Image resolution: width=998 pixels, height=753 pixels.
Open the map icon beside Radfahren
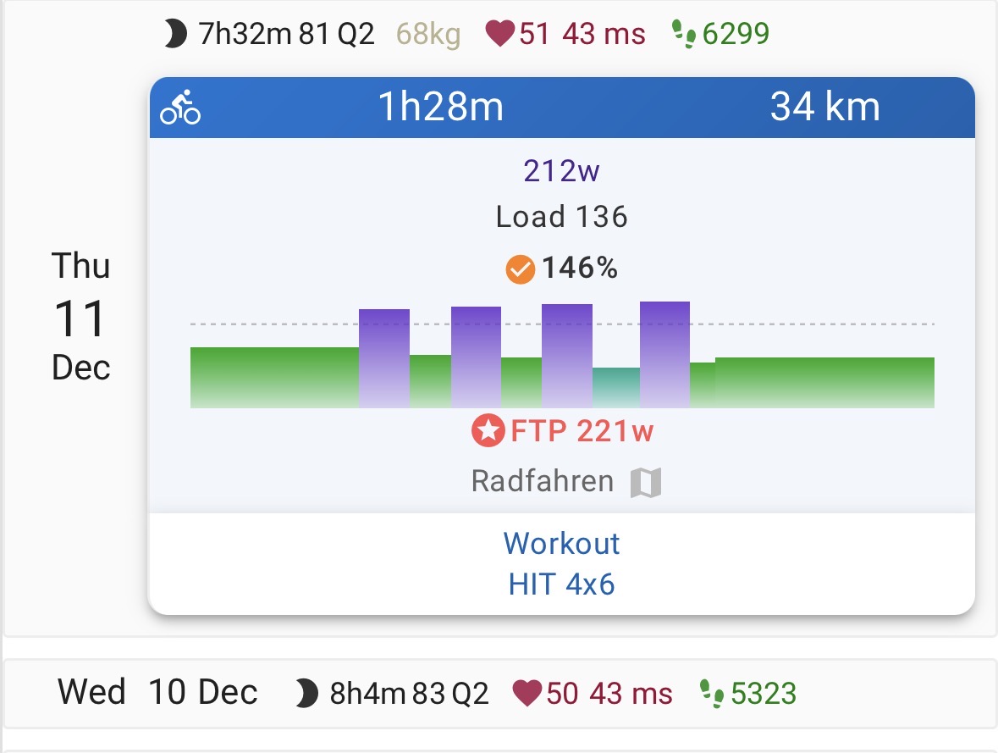[645, 483]
